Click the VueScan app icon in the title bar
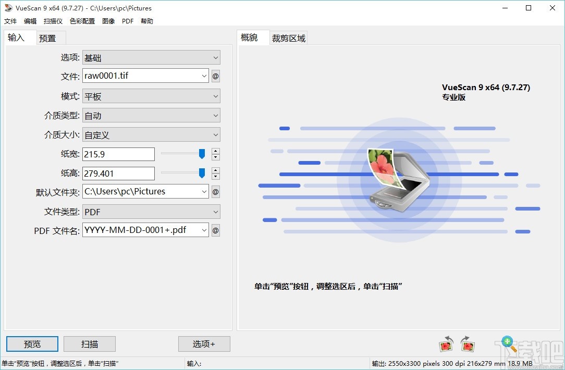 pos(8,8)
